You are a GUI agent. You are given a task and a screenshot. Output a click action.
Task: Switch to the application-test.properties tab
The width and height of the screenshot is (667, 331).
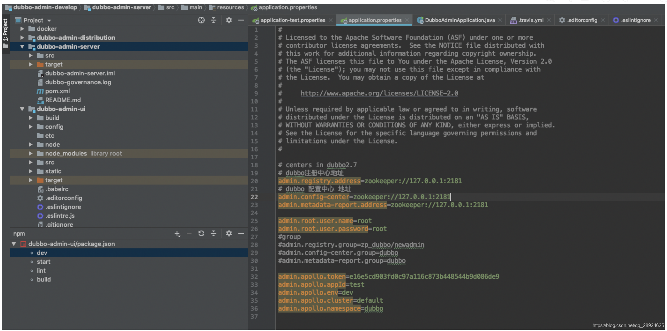click(293, 20)
